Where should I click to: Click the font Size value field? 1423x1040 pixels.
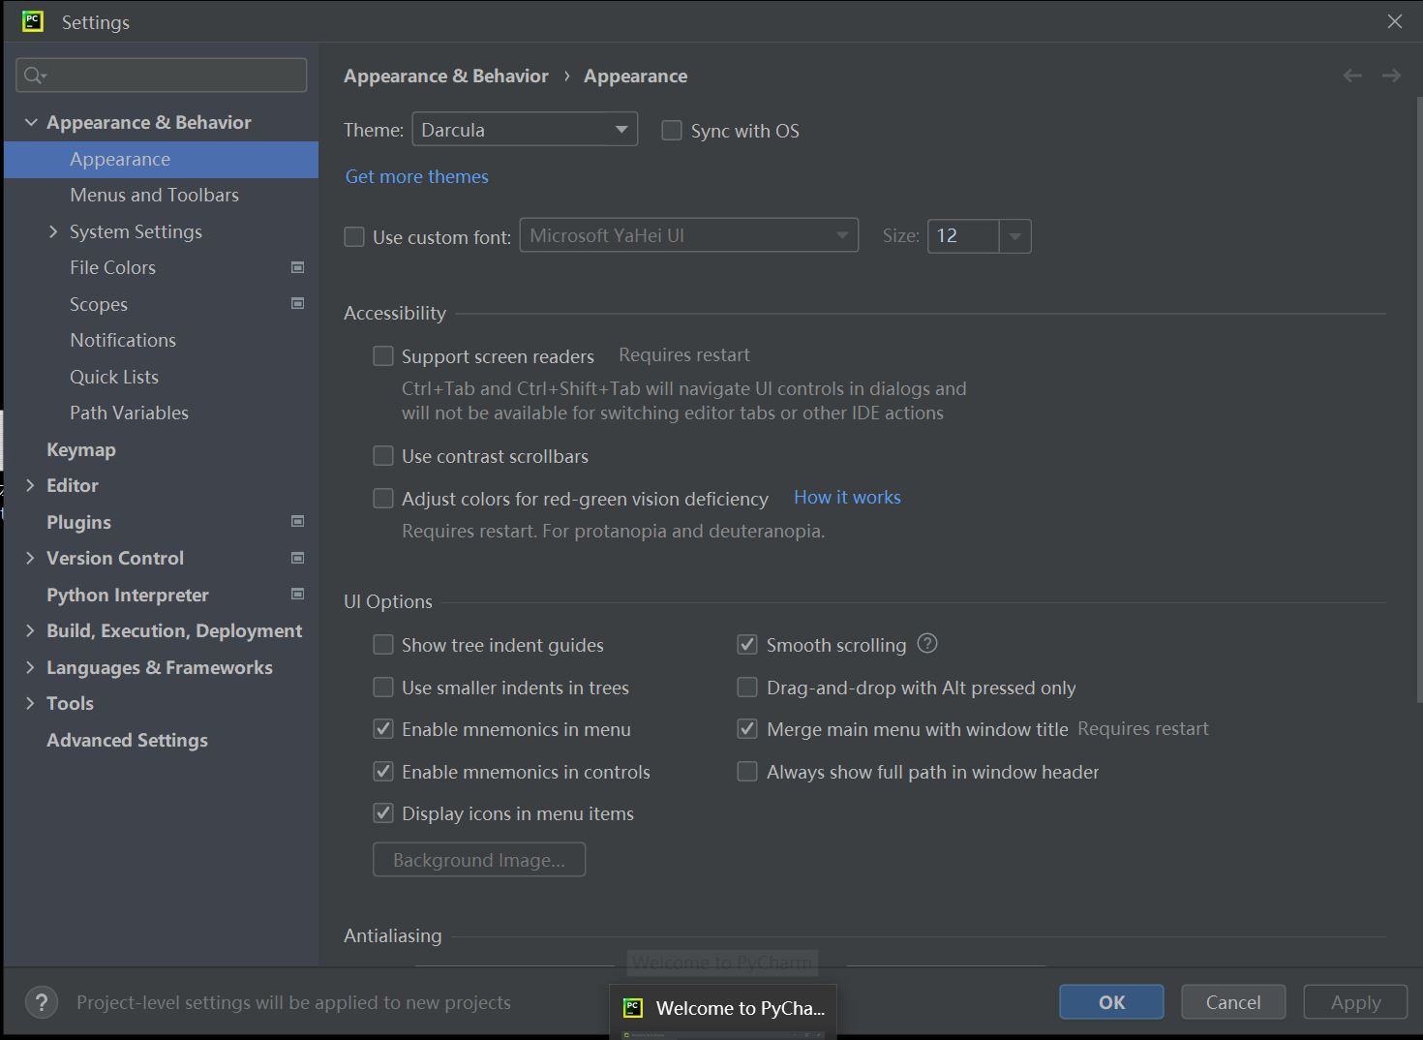tap(963, 236)
